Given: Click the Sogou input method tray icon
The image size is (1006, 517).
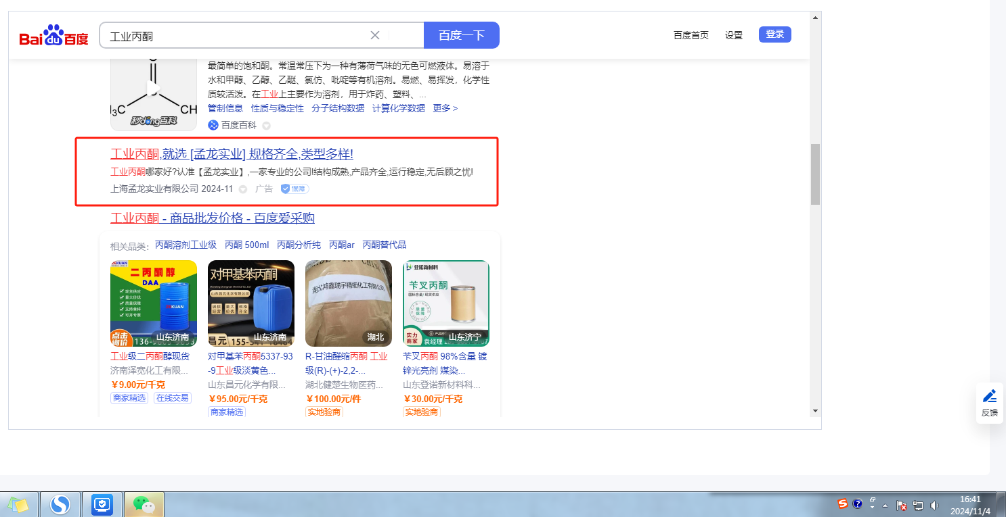Looking at the screenshot, I should pos(843,503).
